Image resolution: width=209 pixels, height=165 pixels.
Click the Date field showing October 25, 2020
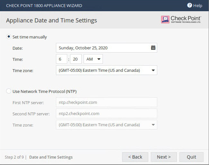(x=106, y=48)
